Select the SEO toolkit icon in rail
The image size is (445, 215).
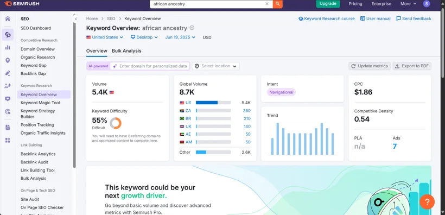[8, 35]
